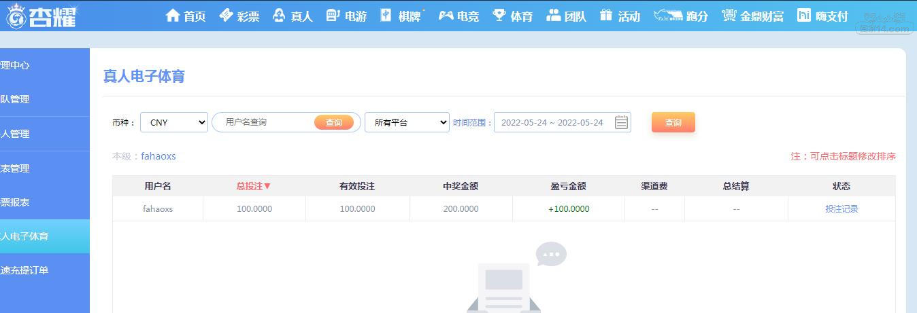This screenshot has height=313, width=917.
Task: Open 体育 in the top navigation
Action: pos(522,16)
